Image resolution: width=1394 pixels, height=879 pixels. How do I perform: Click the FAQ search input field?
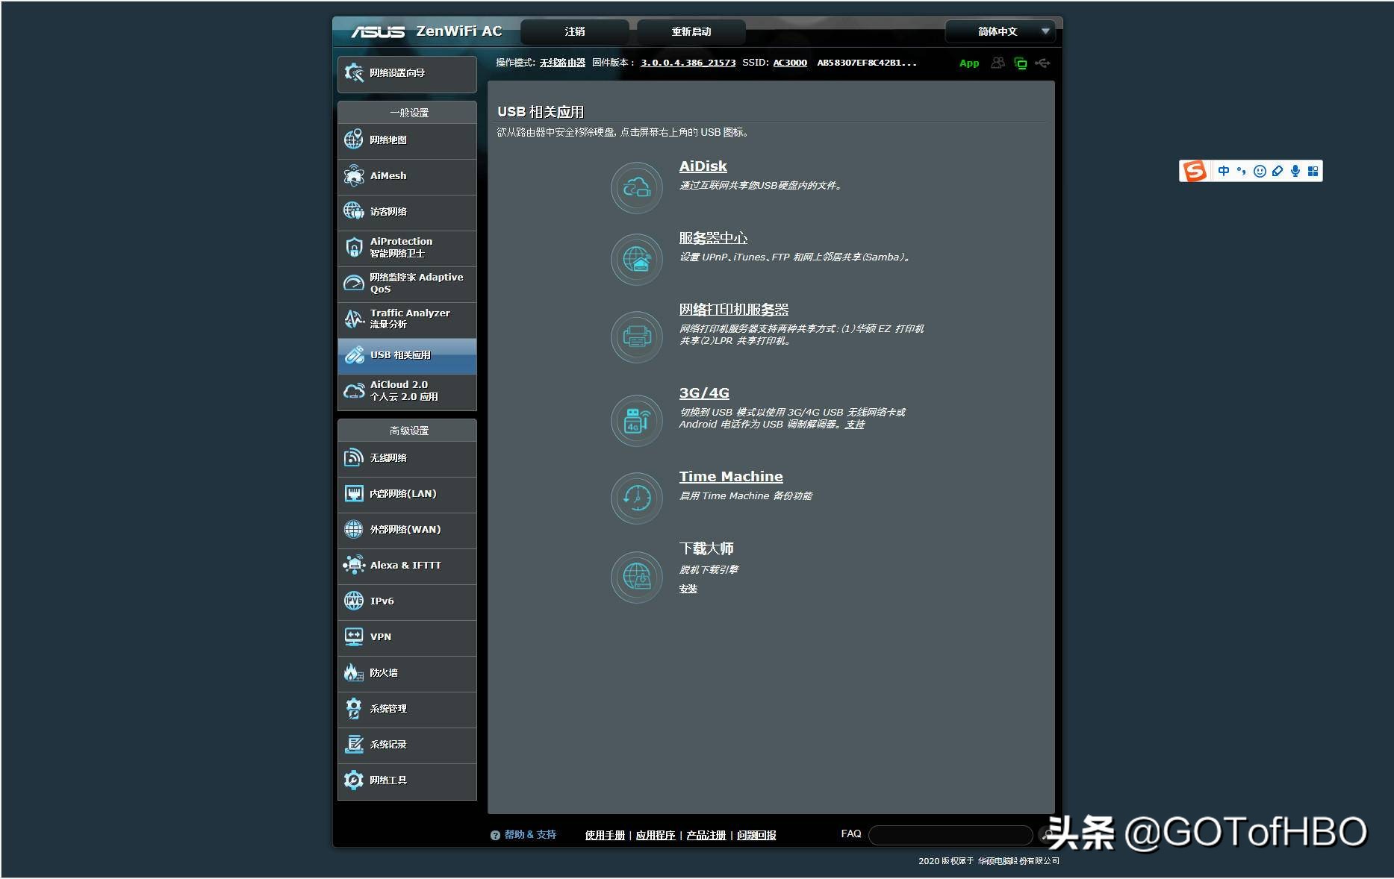coord(950,835)
